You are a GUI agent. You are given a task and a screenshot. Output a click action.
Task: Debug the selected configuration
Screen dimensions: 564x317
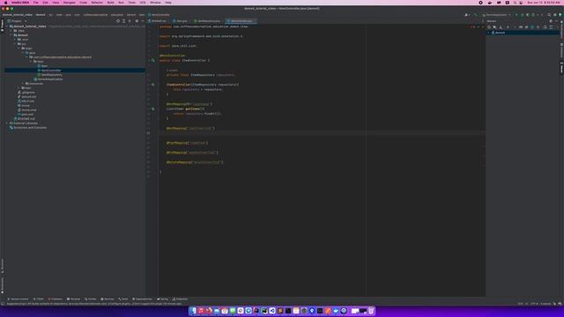(523, 15)
